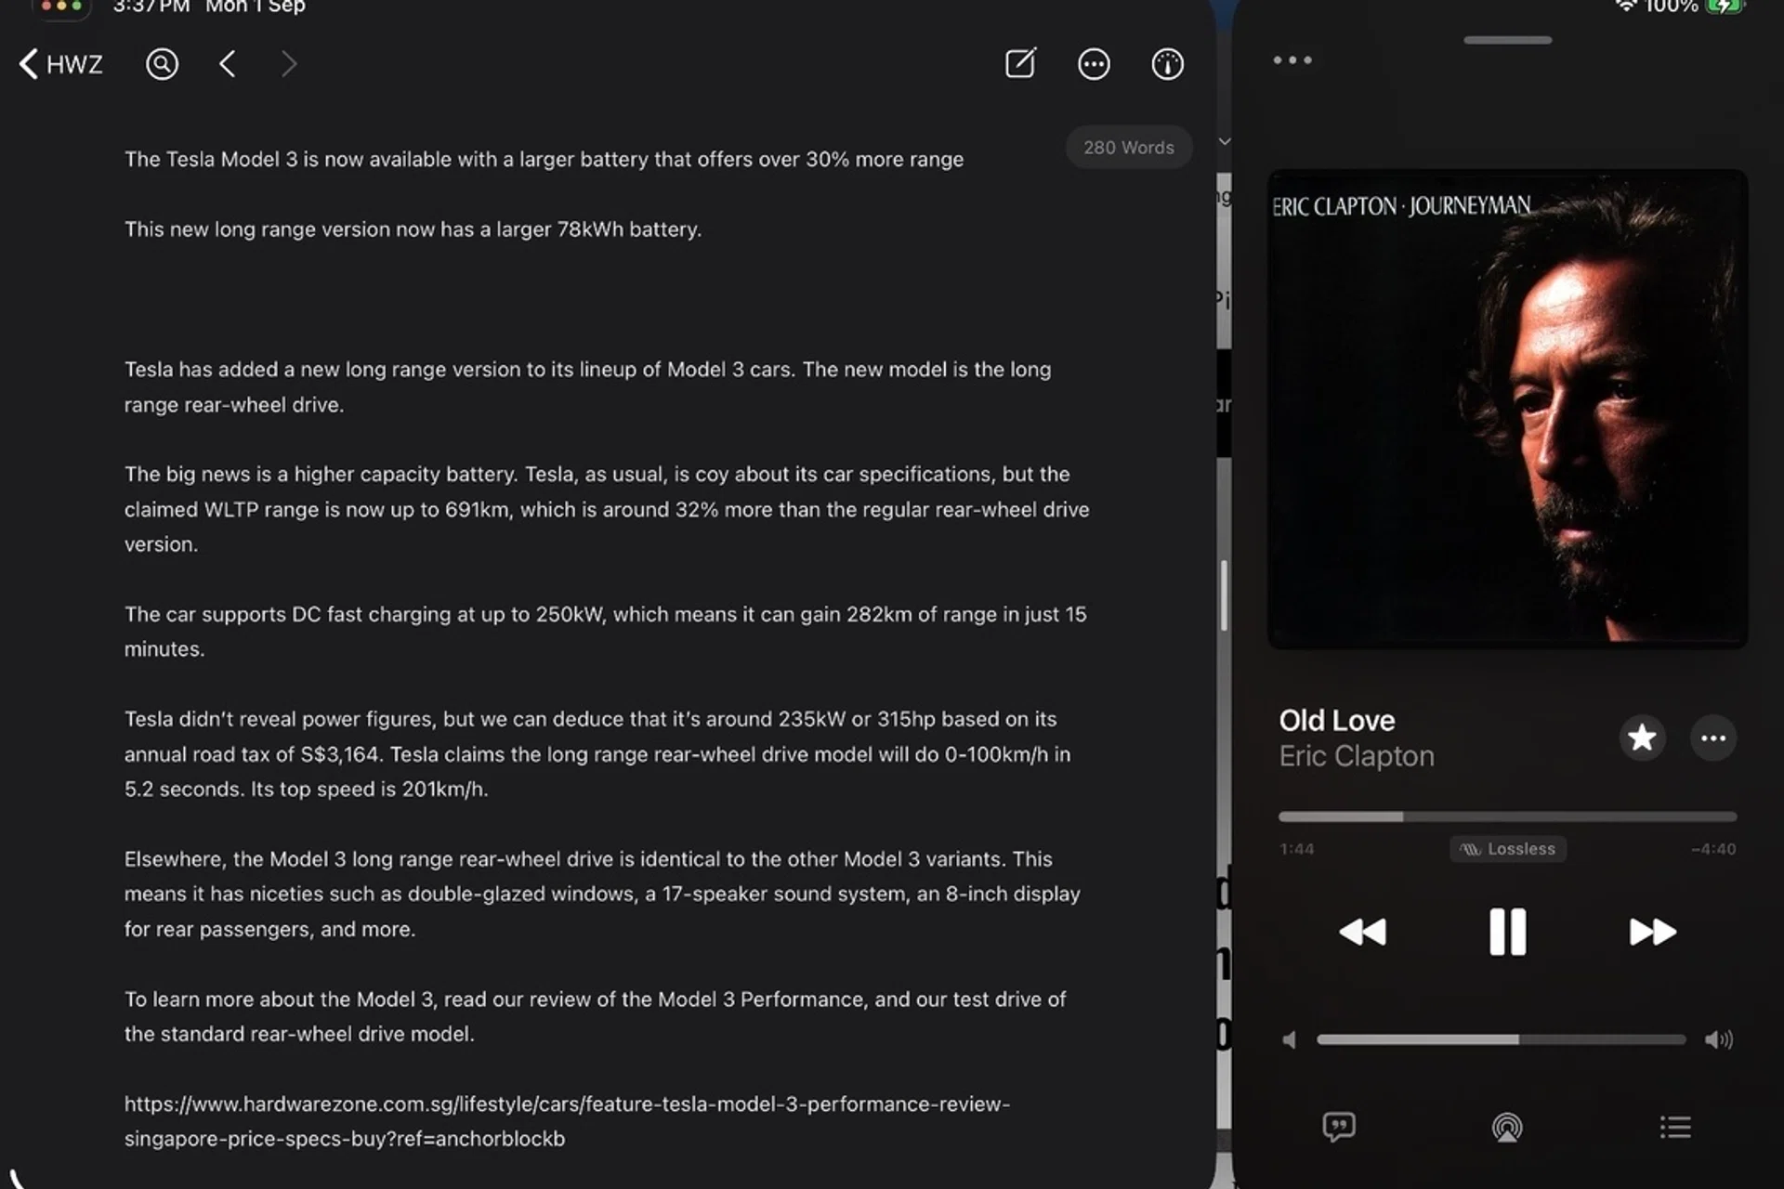Click the 280 Words counter badge
The width and height of the screenshot is (1784, 1189).
pos(1128,148)
